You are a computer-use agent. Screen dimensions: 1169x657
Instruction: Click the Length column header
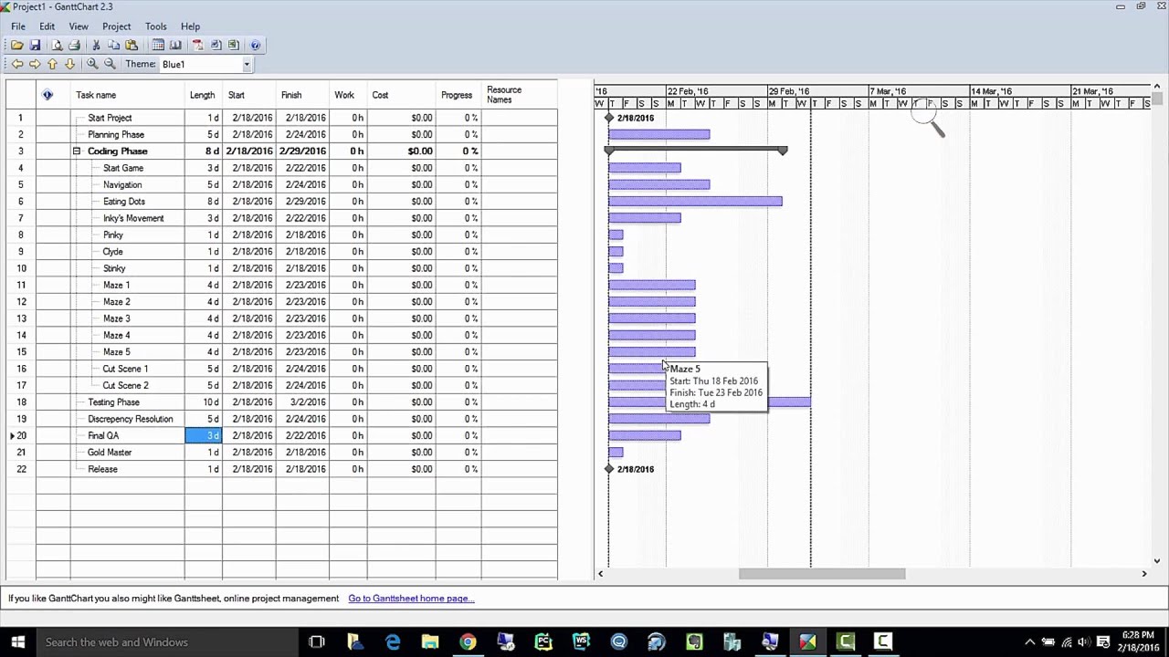202,95
